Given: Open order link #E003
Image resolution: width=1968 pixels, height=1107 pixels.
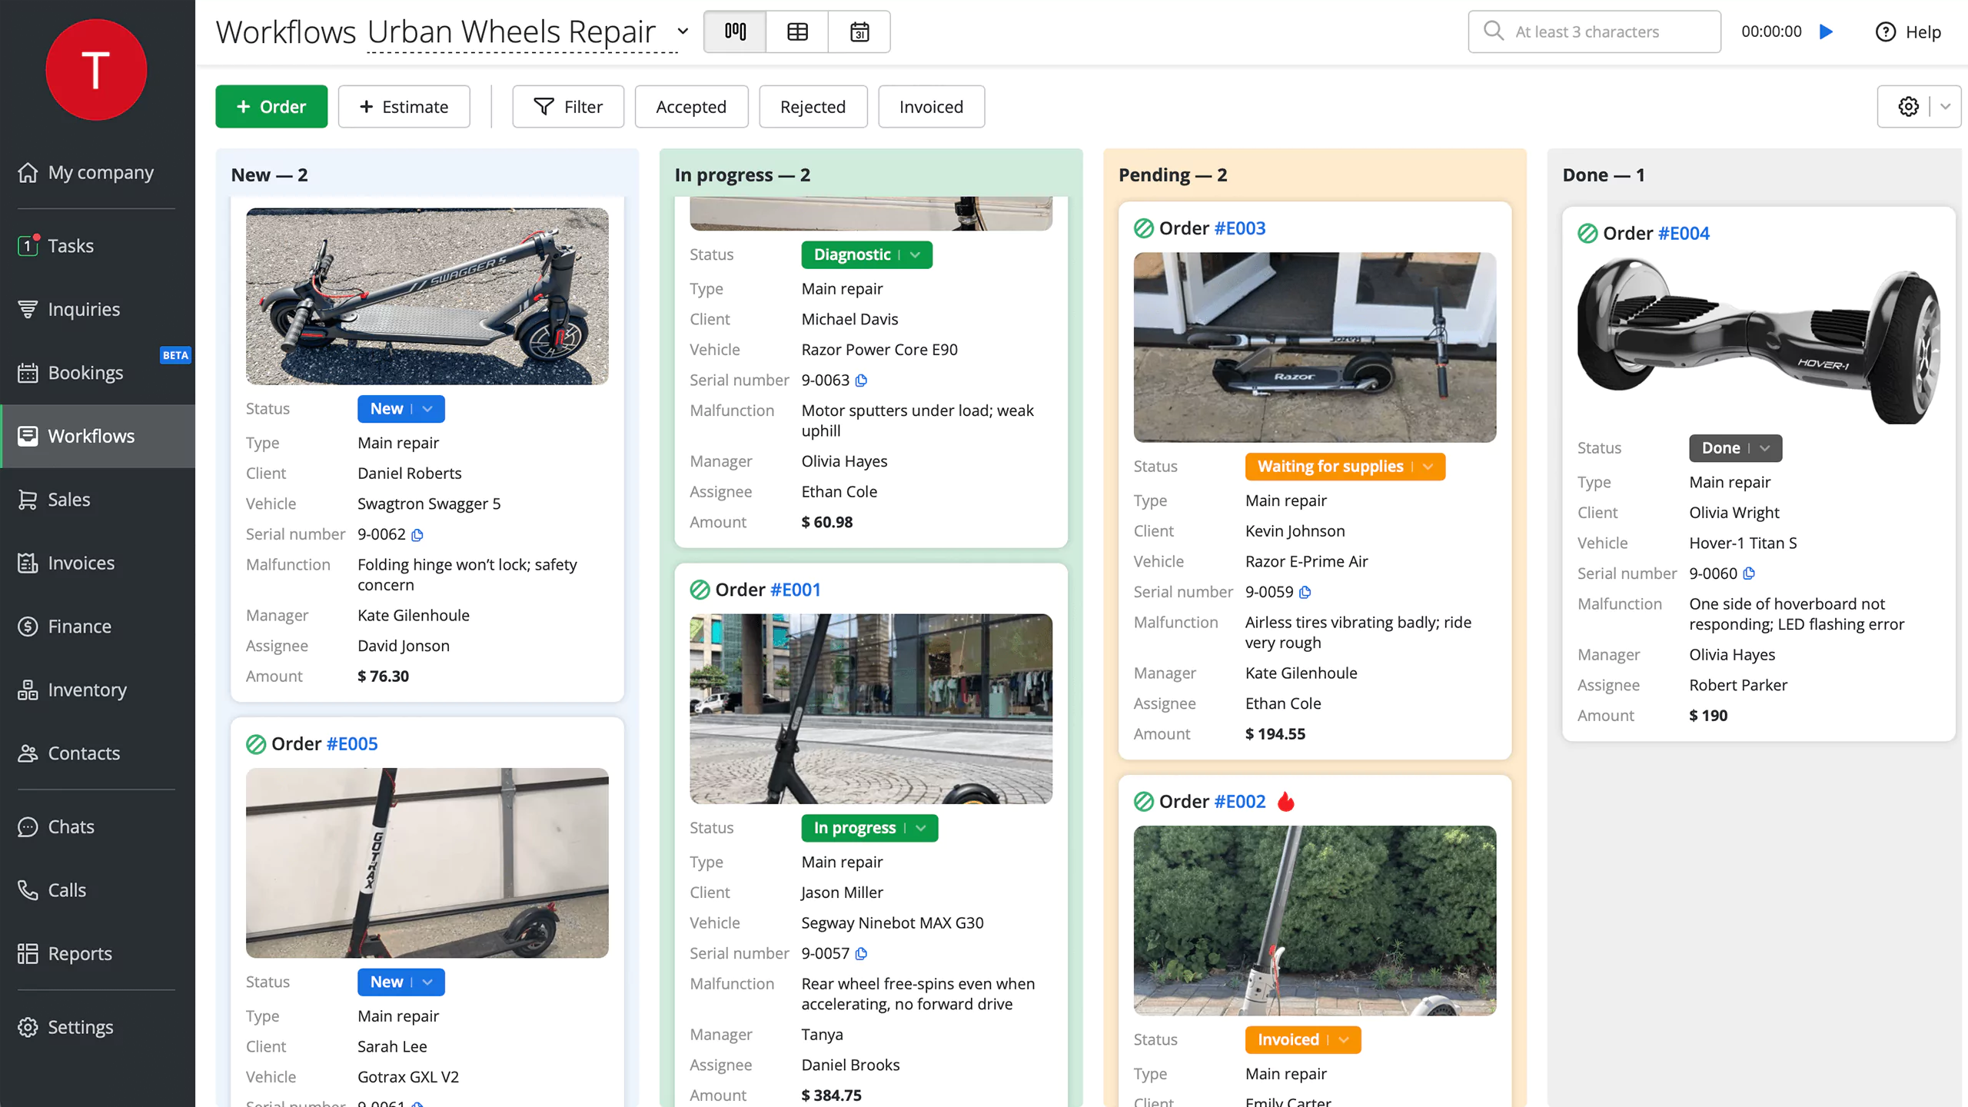Looking at the screenshot, I should coord(1240,228).
